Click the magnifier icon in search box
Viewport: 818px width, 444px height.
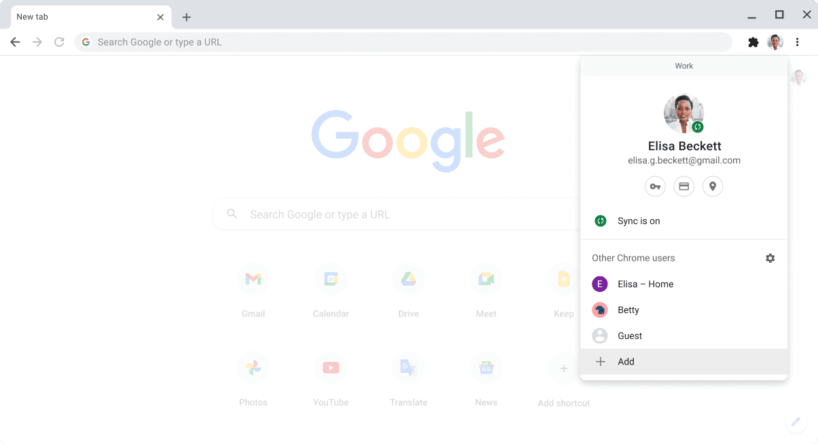click(x=232, y=214)
